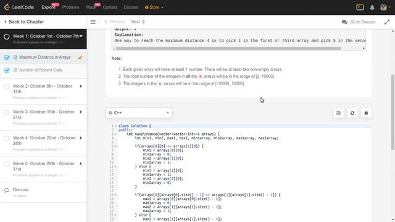Screen dimensions: 395x222
Task: Click code line 'class Solution {'
Action: pyautogui.click(x=135, y=126)
